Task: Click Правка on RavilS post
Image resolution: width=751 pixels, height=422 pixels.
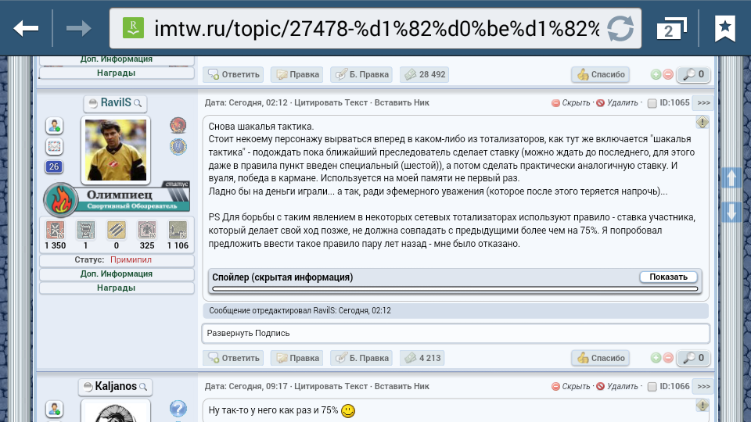Action: tap(297, 358)
